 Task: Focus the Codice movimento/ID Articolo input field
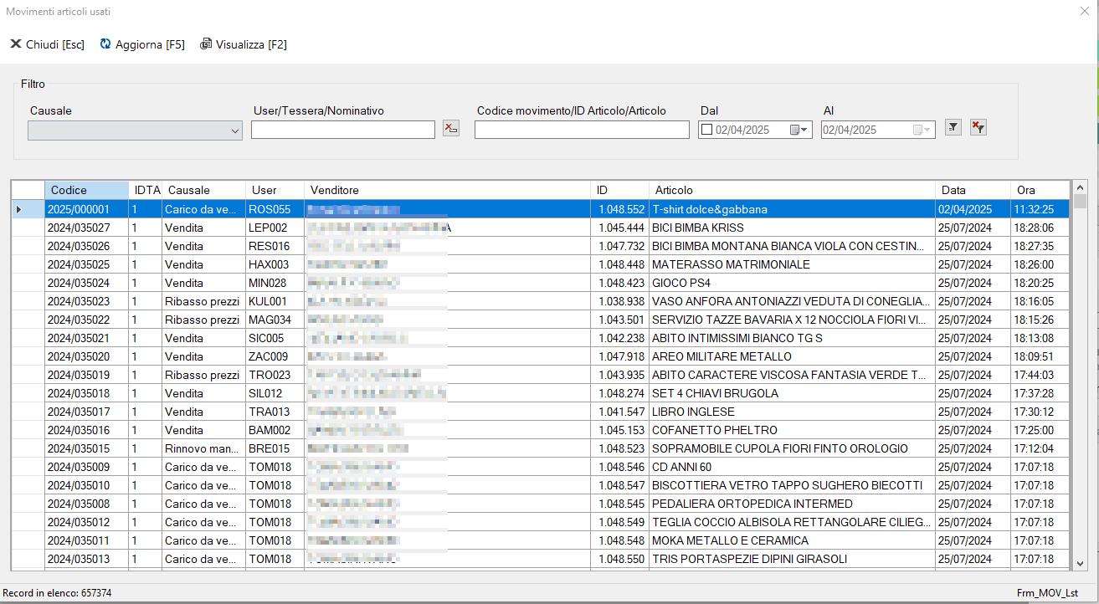[582, 130]
